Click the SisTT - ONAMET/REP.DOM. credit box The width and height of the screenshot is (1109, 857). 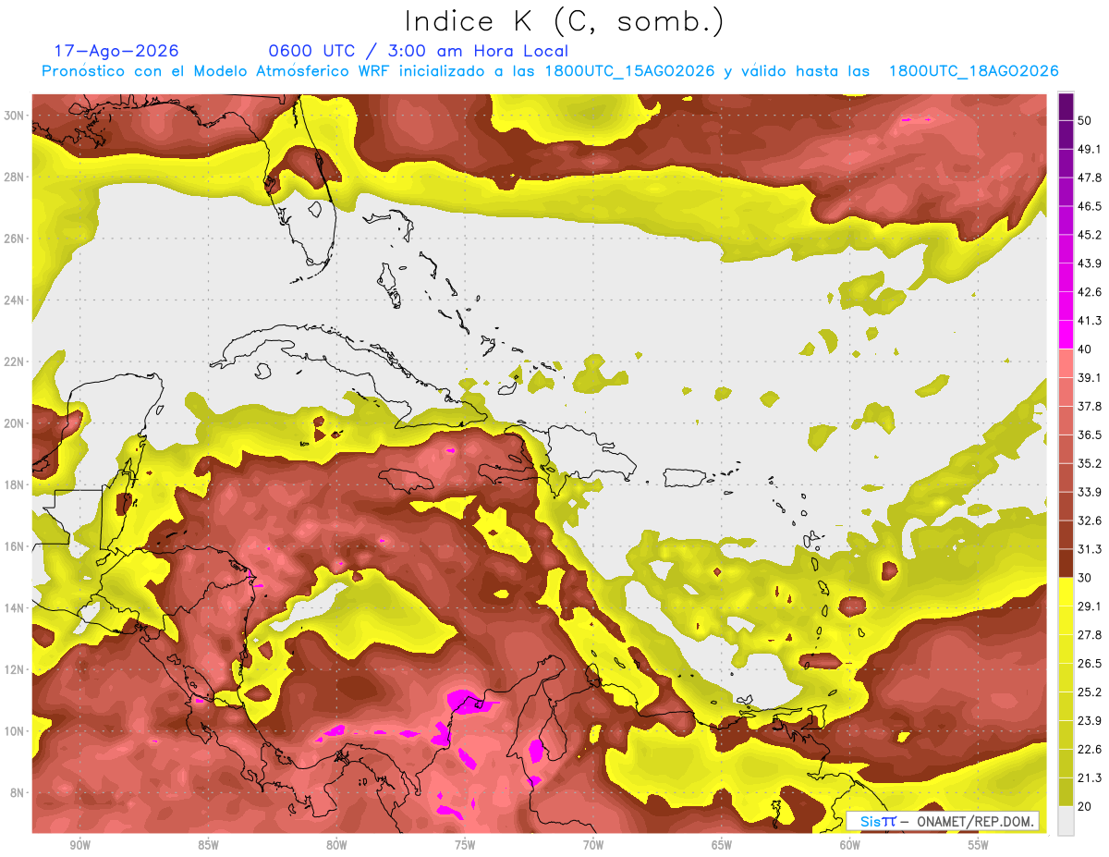coord(943,821)
